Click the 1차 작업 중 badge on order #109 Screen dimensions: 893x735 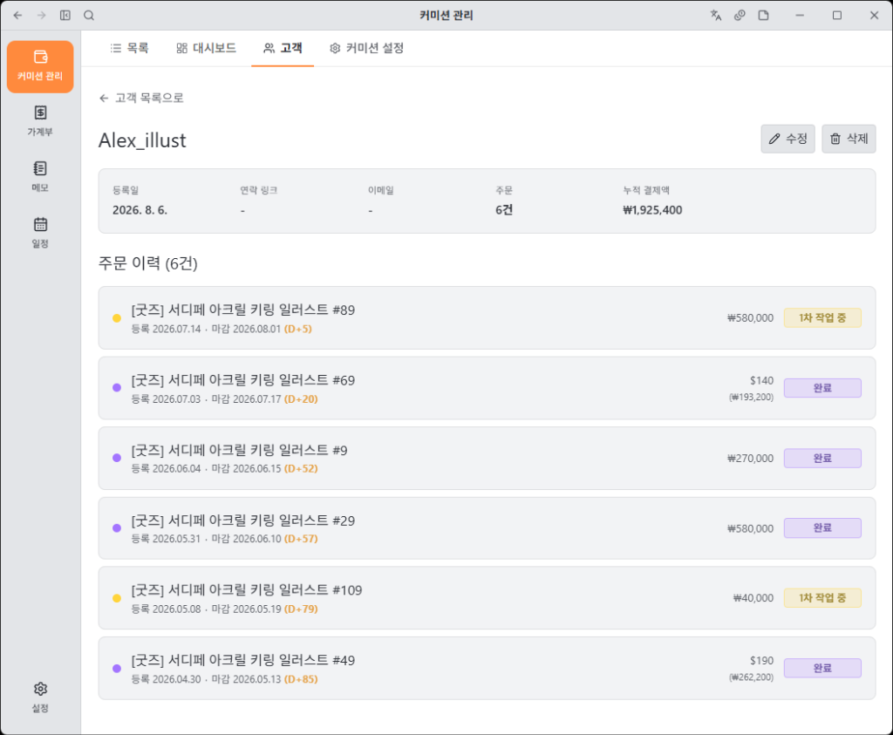(822, 598)
